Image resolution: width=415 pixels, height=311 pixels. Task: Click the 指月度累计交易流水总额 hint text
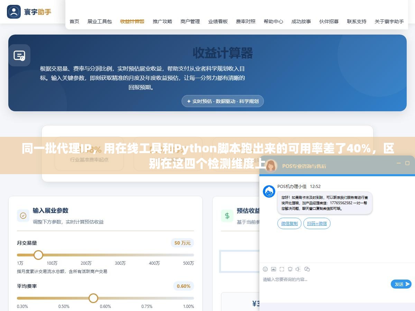pos(62,272)
